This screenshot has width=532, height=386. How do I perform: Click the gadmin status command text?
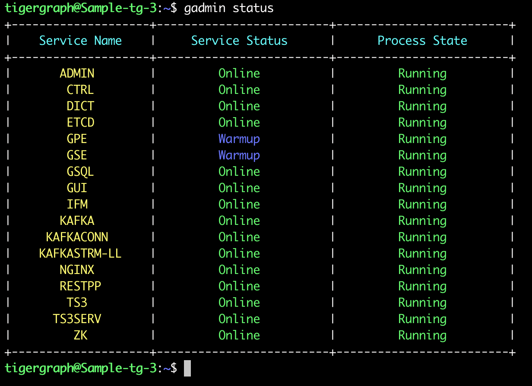(229, 8)
